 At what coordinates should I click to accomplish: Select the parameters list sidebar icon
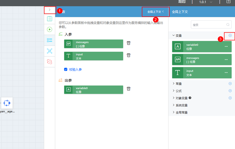[50, 40]
